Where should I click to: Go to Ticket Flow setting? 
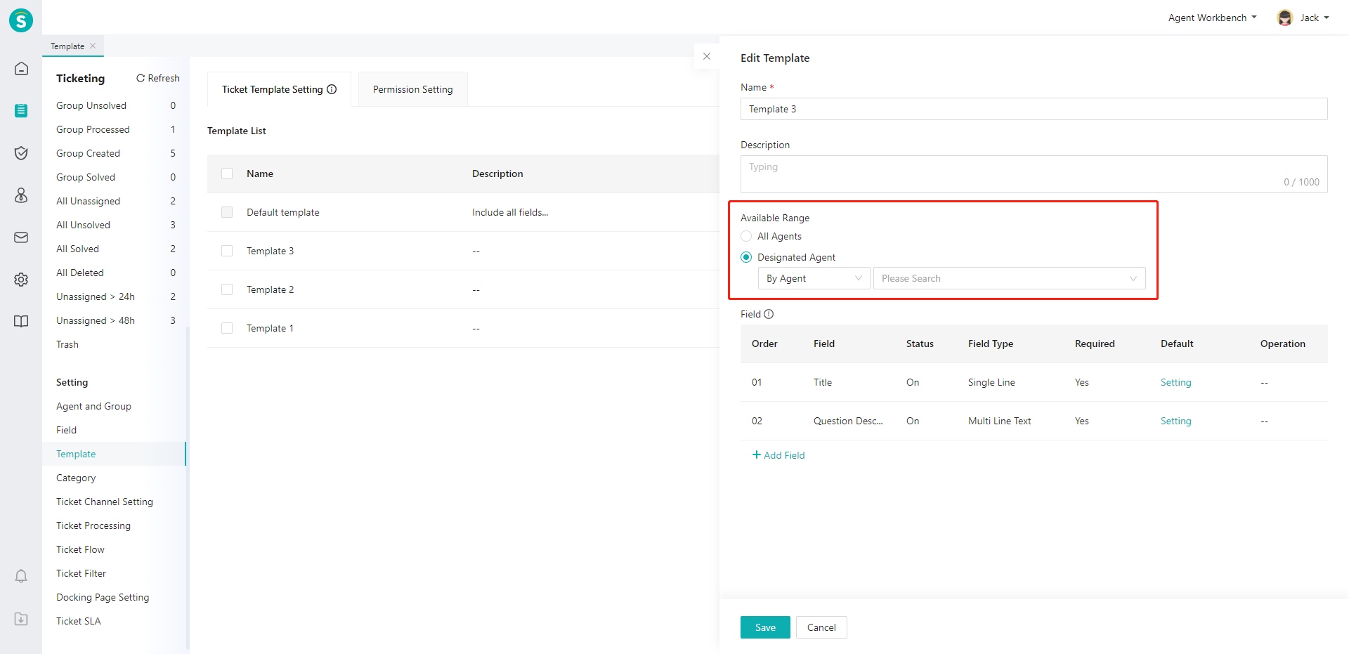click(80, 549)
